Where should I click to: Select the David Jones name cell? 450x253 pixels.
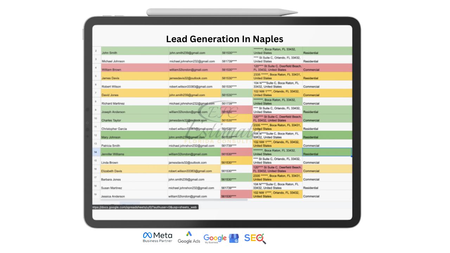(134, 93)
